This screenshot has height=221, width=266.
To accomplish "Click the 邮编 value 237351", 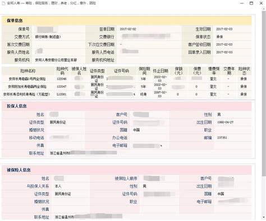I will point(222,138).
